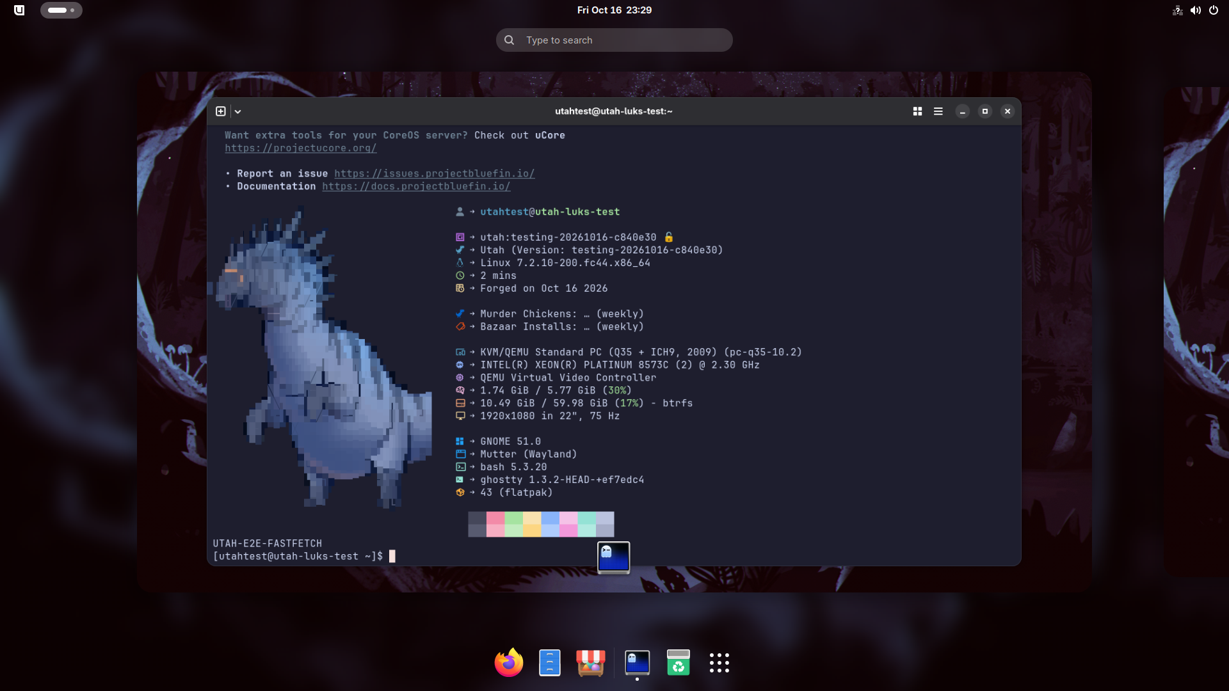Expand the new tab dropdown arrow
Viewport: 1229px width, 691px height.
237,111
